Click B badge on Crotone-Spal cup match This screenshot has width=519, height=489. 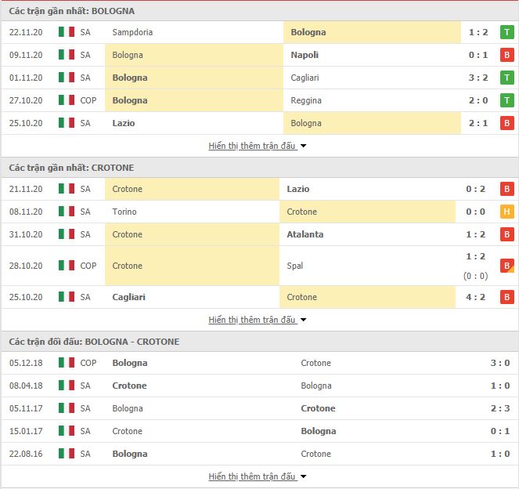click(x=506, y=266)
